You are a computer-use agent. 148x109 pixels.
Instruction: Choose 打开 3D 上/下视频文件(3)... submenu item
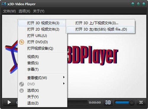[x=100, y=23]
